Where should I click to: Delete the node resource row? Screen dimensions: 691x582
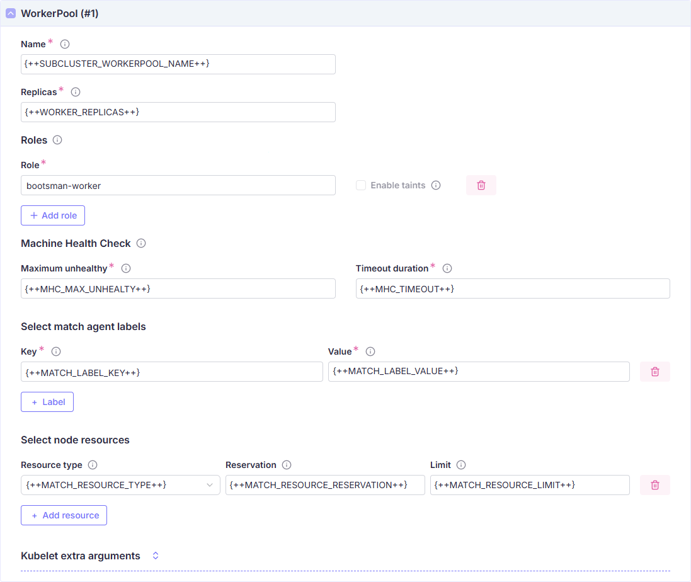pos(654,485)
